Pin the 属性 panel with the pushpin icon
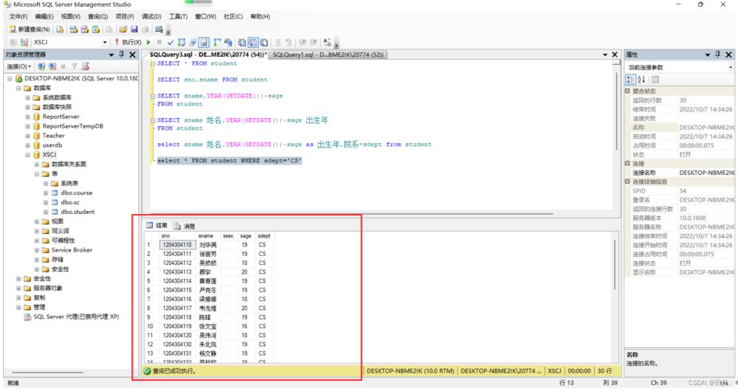The image size is (738, 391). 718,55
